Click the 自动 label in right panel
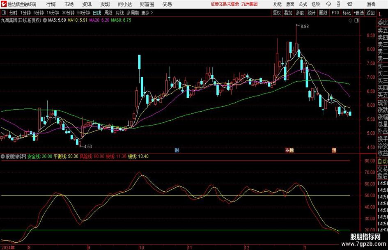The image size is (388, 250). coord(383,161)
